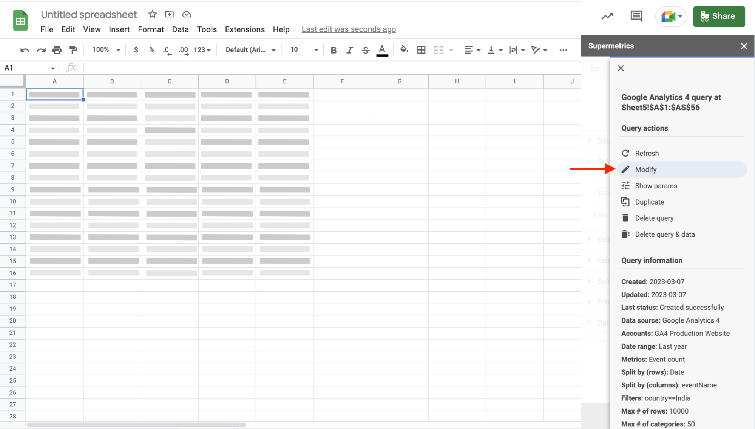Open the Format menu
Viewport: 755px width, 429px height.
[x=151, y=29]
